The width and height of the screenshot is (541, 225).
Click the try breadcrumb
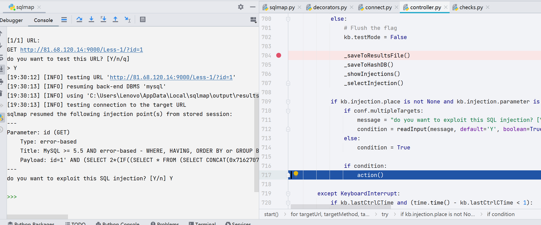tap(385, 214)
